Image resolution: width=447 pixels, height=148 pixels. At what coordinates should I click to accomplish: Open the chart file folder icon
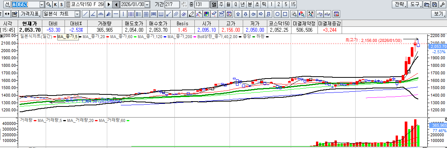coord(427,5)
